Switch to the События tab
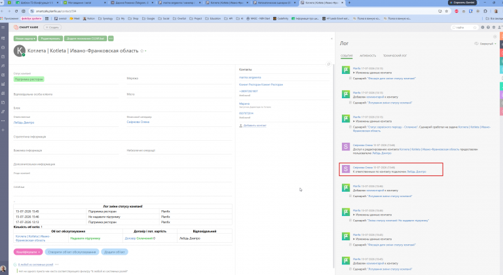 346,56
